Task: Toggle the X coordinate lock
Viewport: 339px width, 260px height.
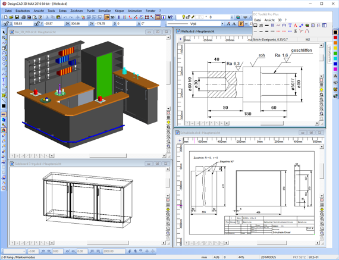Action: [x=6, y=24]
